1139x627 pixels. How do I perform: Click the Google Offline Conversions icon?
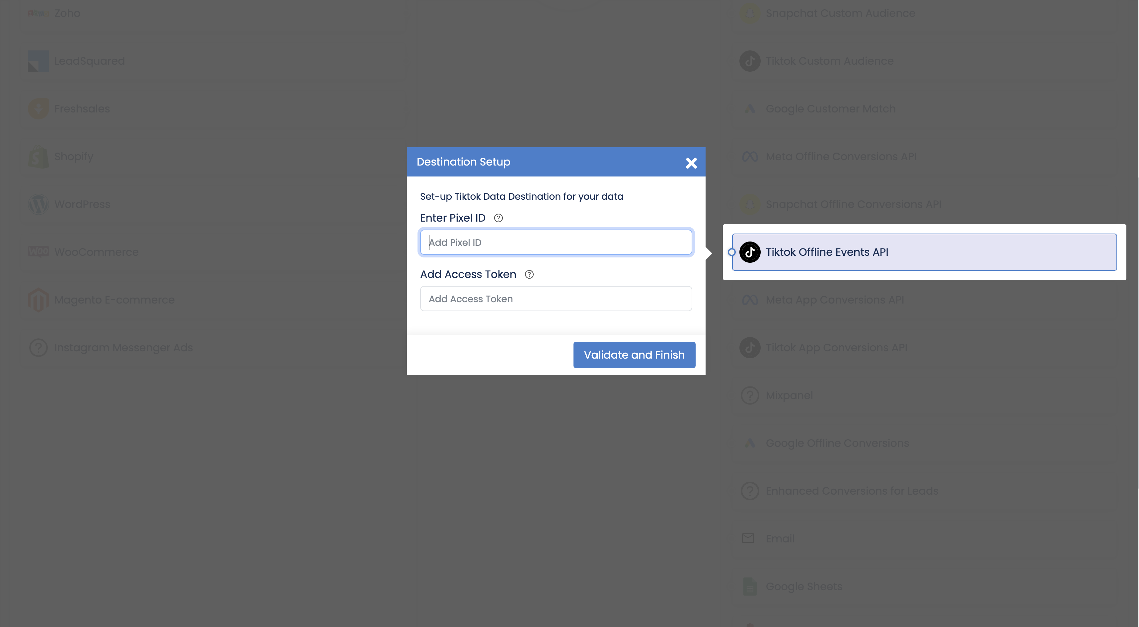[x=750, y=443]
